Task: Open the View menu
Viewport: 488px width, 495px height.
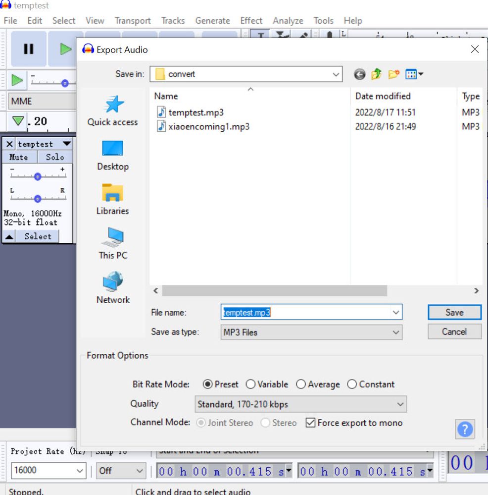Action: click(x=95, y=21)
